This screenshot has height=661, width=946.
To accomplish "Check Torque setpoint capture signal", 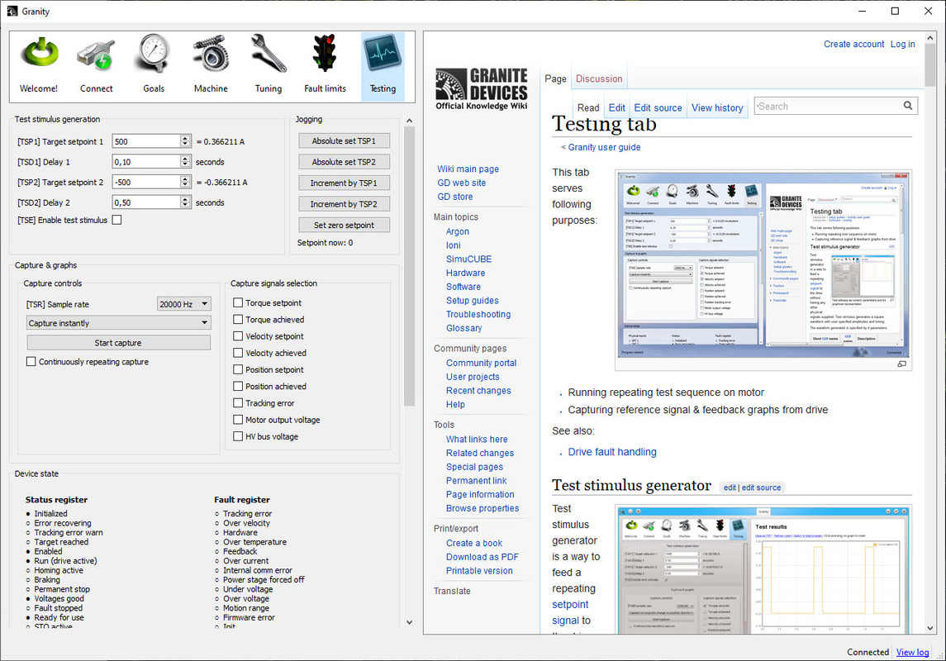I will click(x=238, y=302).
